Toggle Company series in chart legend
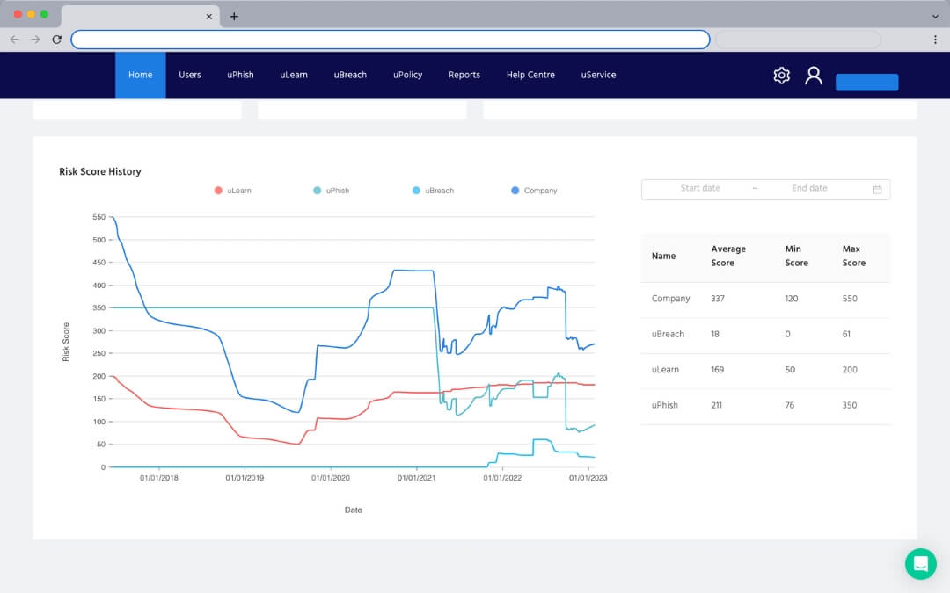Image resolution: width=950 pixels, height=593 pixels. (x=534, y=191)
